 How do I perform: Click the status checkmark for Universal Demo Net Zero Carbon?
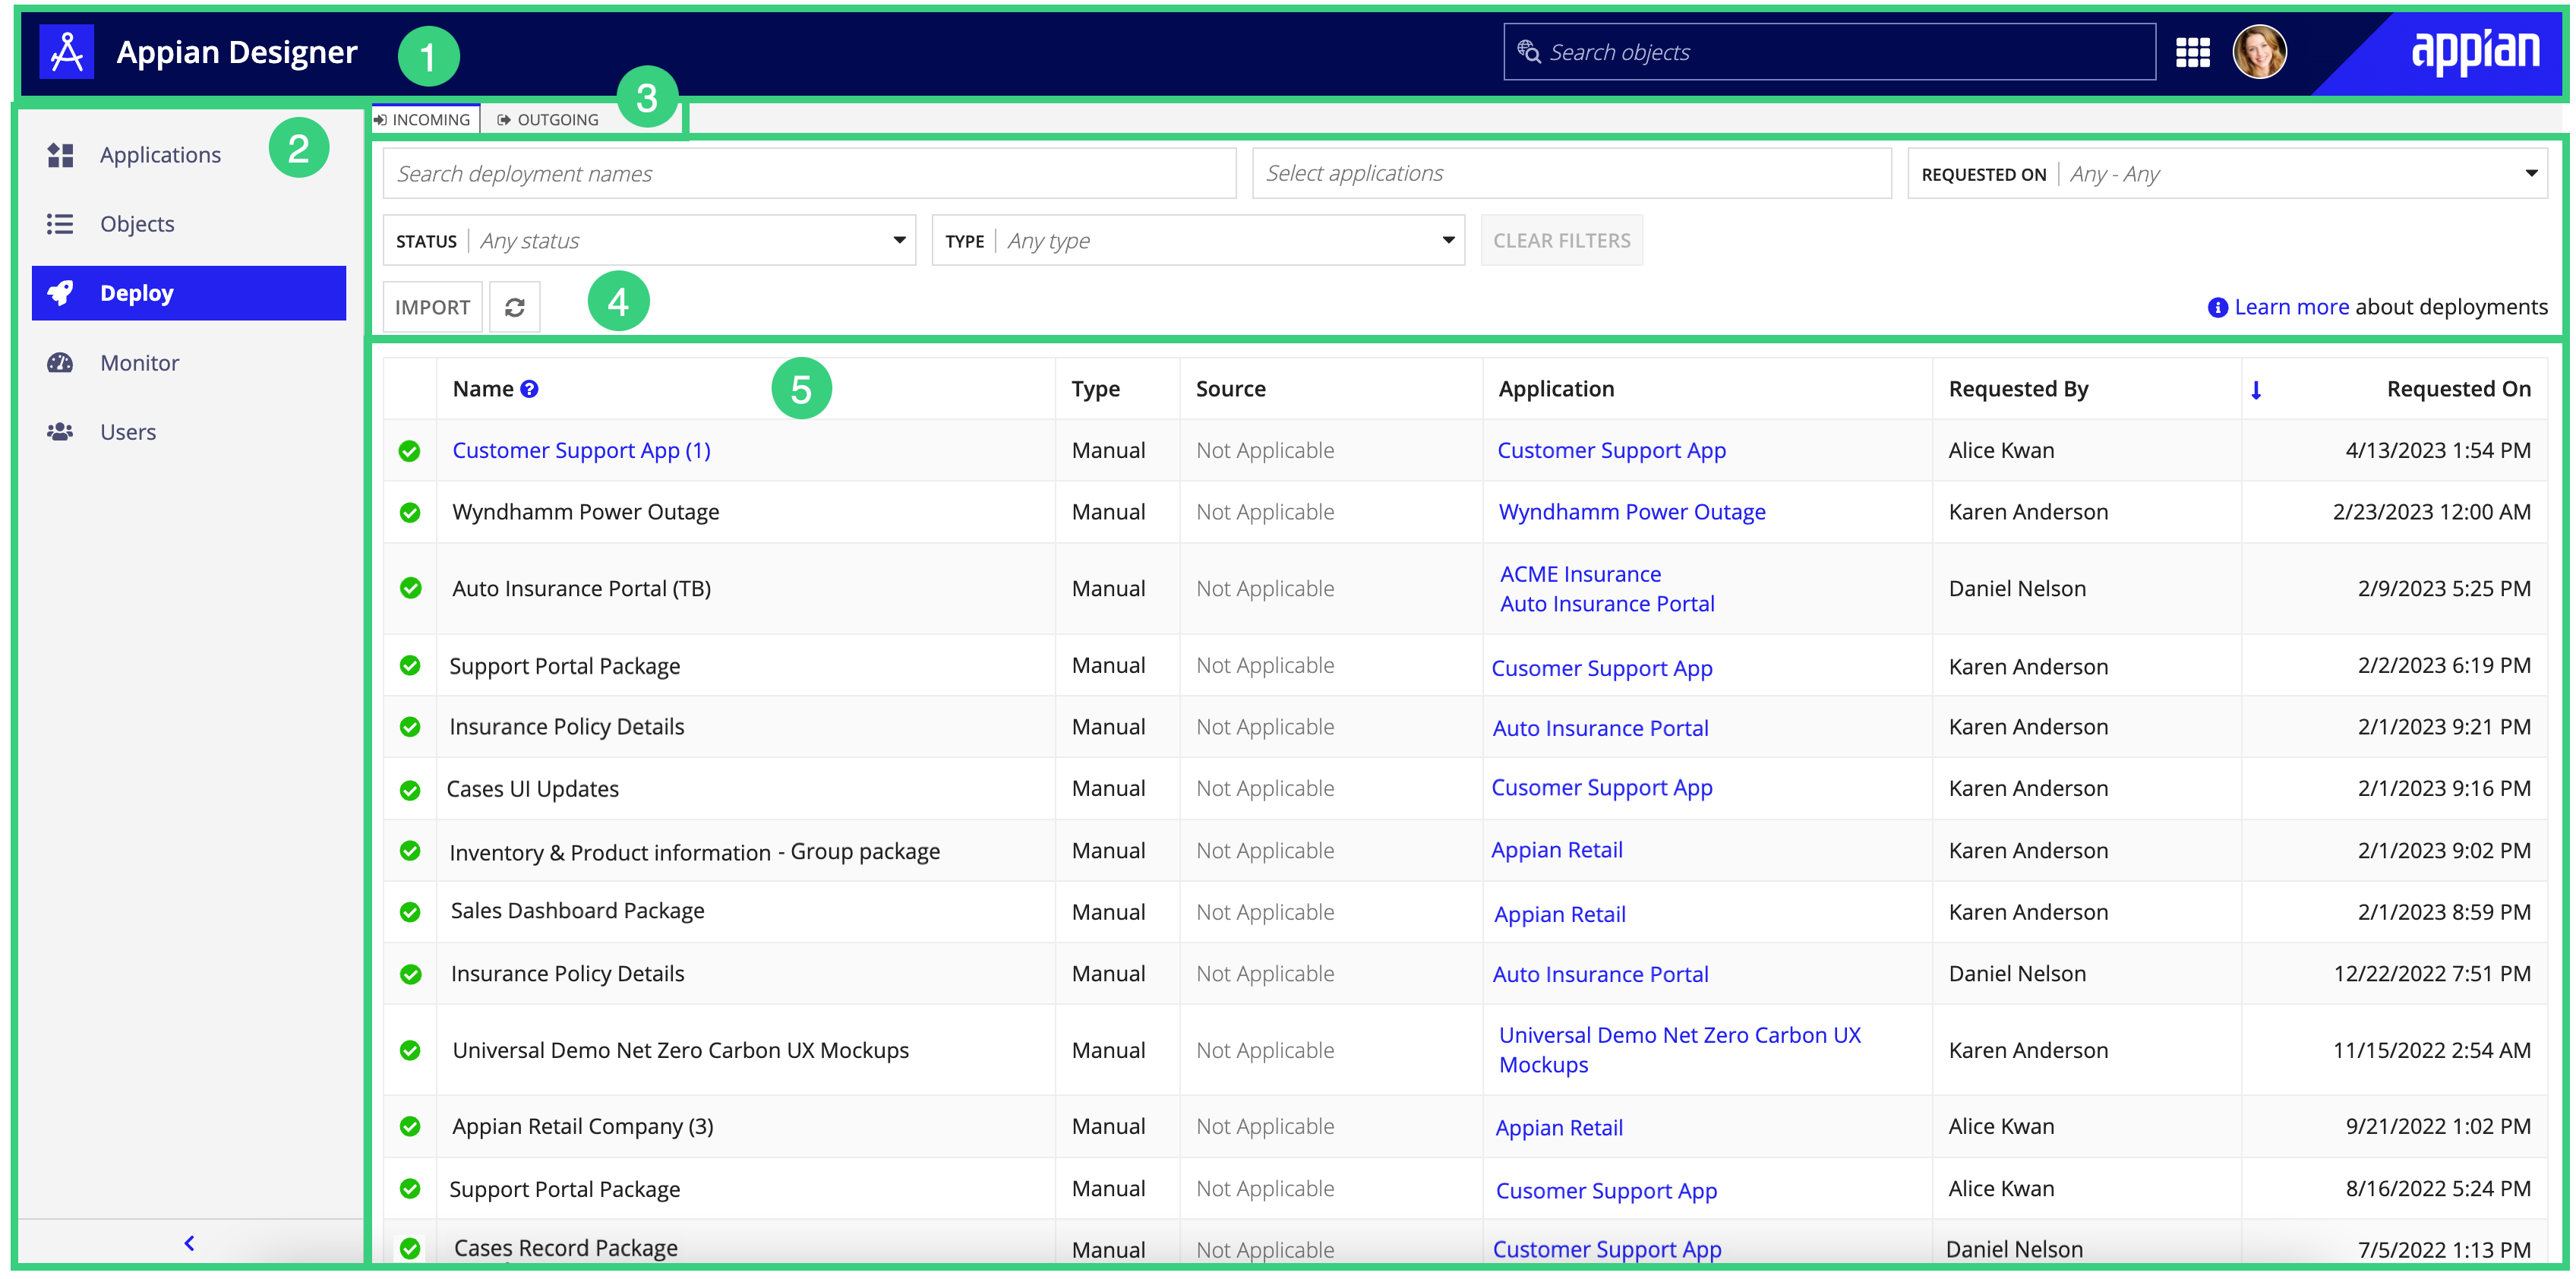[410, 1050]
